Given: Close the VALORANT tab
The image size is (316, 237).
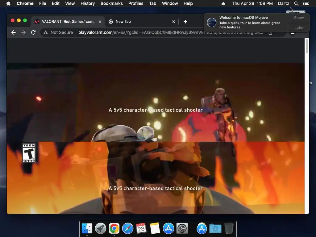Looking at the screenshot, I should pyautogui.click(x=100, y=22).
